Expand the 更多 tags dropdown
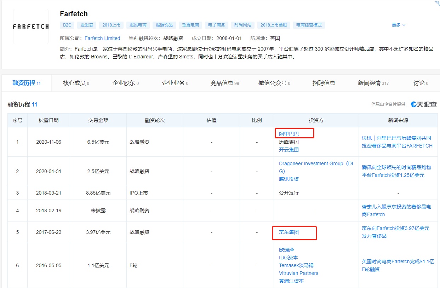 click(x=399, y=25)
